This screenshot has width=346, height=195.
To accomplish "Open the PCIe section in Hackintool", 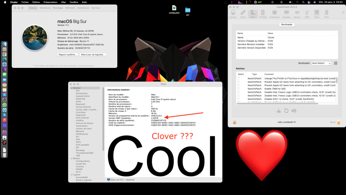I will (x=327, y=14).
